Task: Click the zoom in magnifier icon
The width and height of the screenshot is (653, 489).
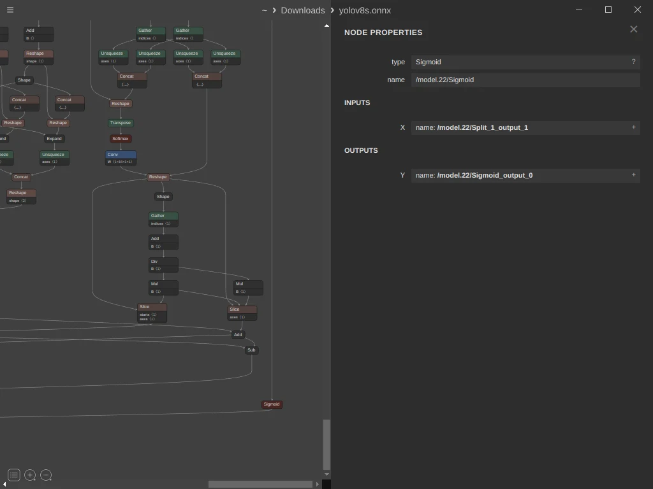Action: point(30,475)
